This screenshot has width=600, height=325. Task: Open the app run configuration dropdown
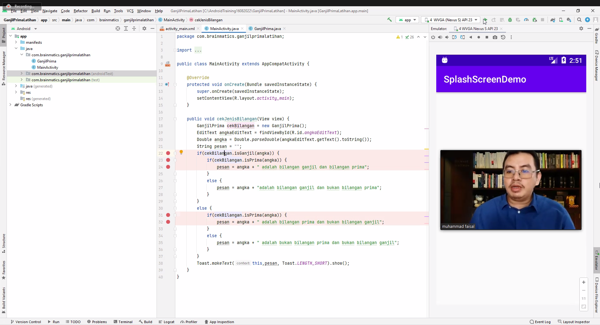click(x=407, y=20)
